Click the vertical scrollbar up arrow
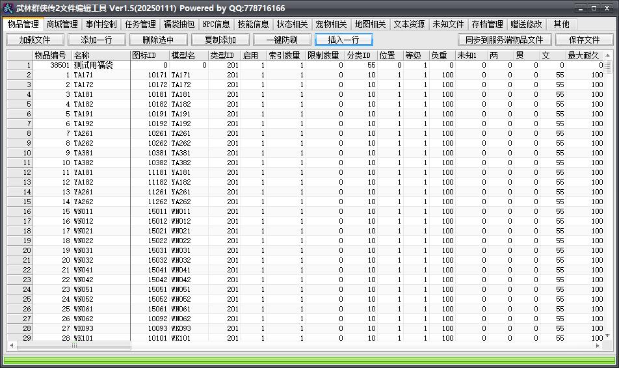This screenshot has height=368, width=619. (x=608, y=55)
